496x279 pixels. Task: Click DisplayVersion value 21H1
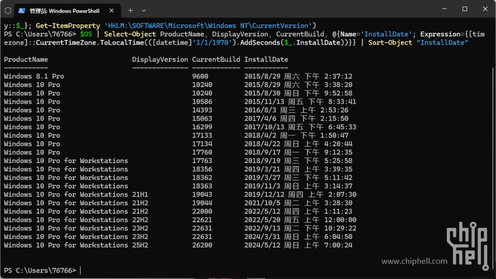[140, 194]
